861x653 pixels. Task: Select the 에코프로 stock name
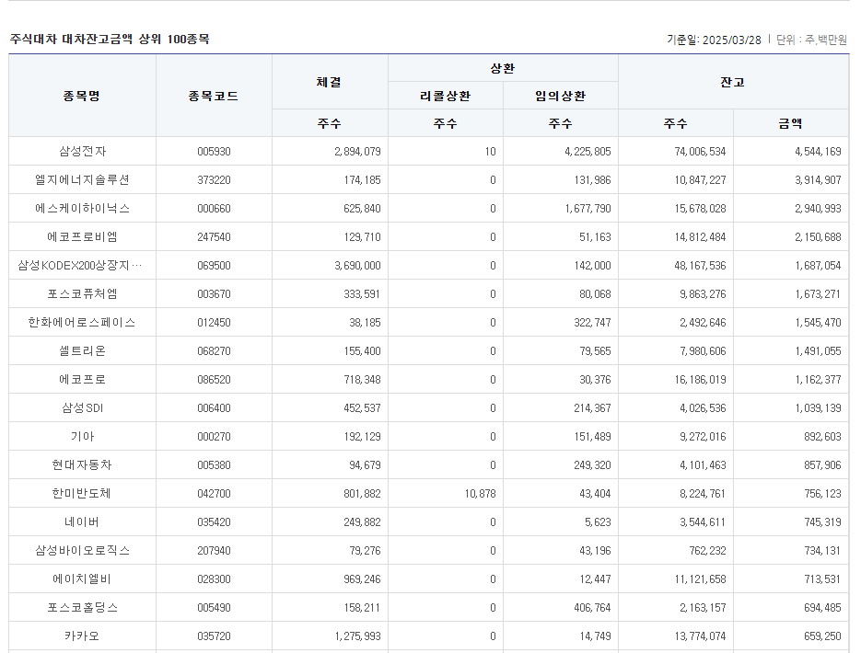tap(82, 380)
